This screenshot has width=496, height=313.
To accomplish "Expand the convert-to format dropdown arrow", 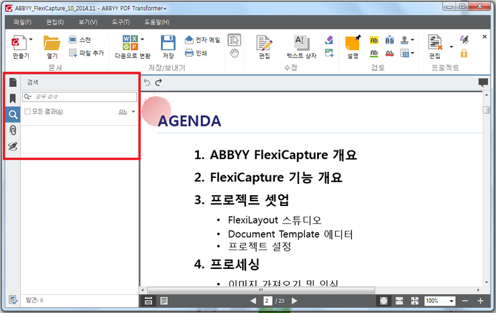I will click(x=142, y=39).
